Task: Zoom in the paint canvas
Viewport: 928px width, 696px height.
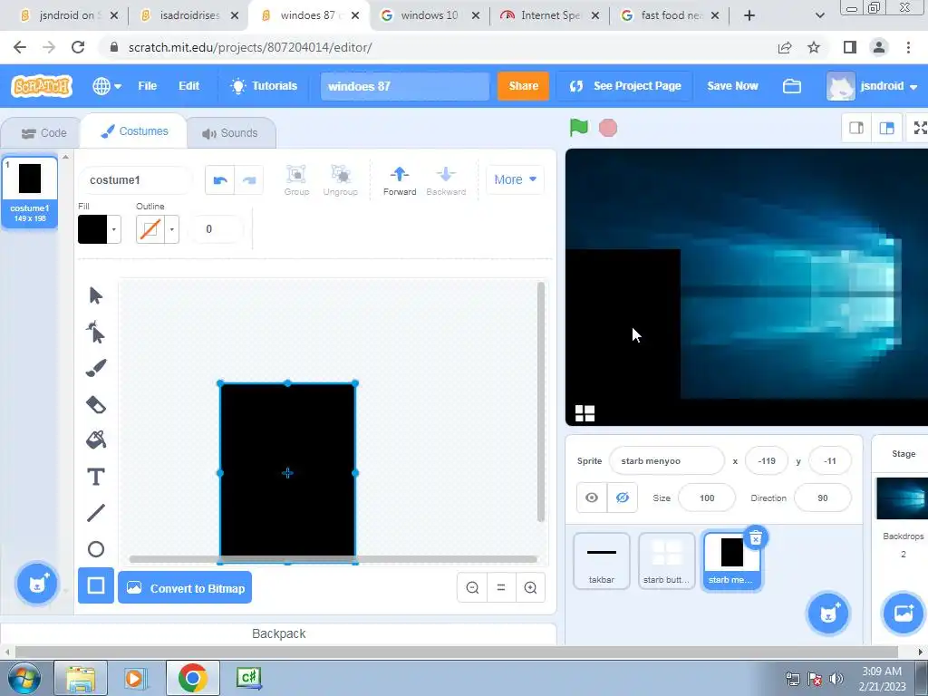Action: 530,587
